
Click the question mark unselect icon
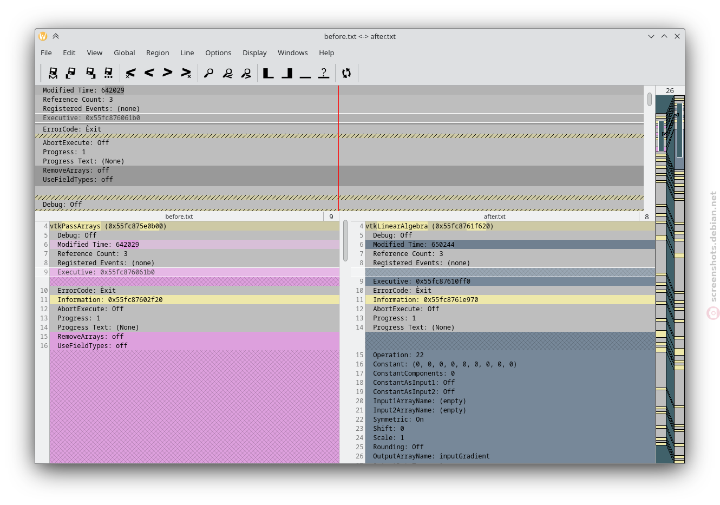click(324, 73)
